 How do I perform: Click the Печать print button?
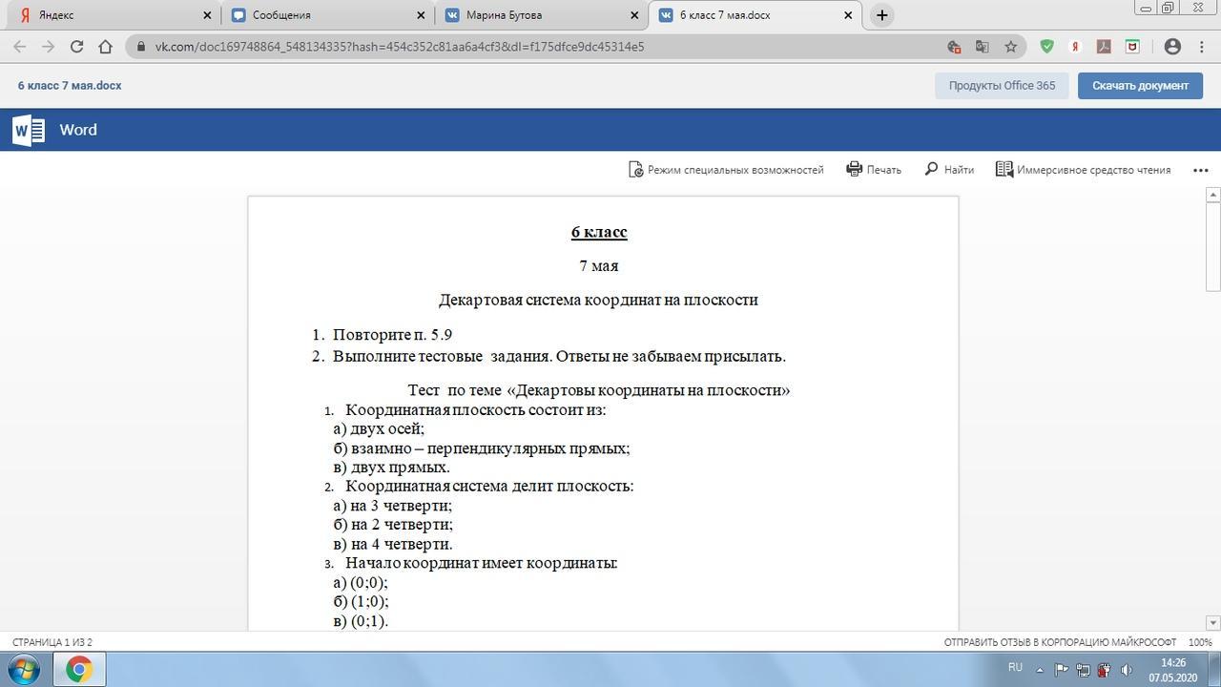(x=874, y=169)
